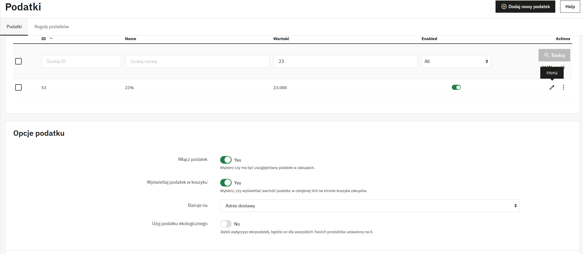Click the magnifier Szukaj search button
The image size is (583, 254).
(x=554, y=55)
